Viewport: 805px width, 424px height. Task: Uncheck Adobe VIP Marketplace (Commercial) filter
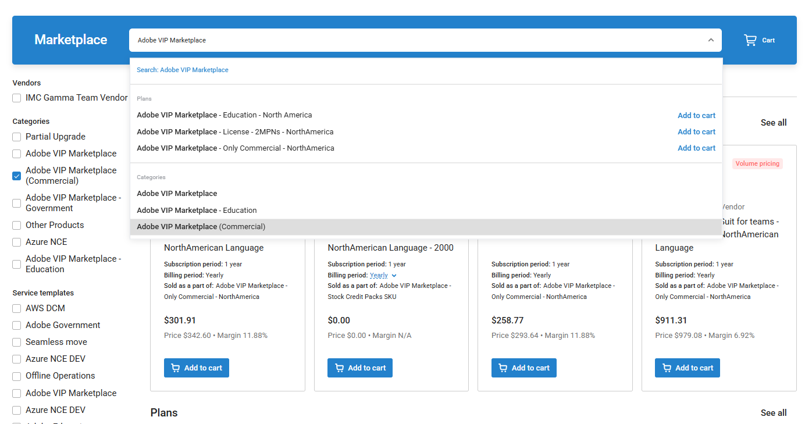[17, 176]
